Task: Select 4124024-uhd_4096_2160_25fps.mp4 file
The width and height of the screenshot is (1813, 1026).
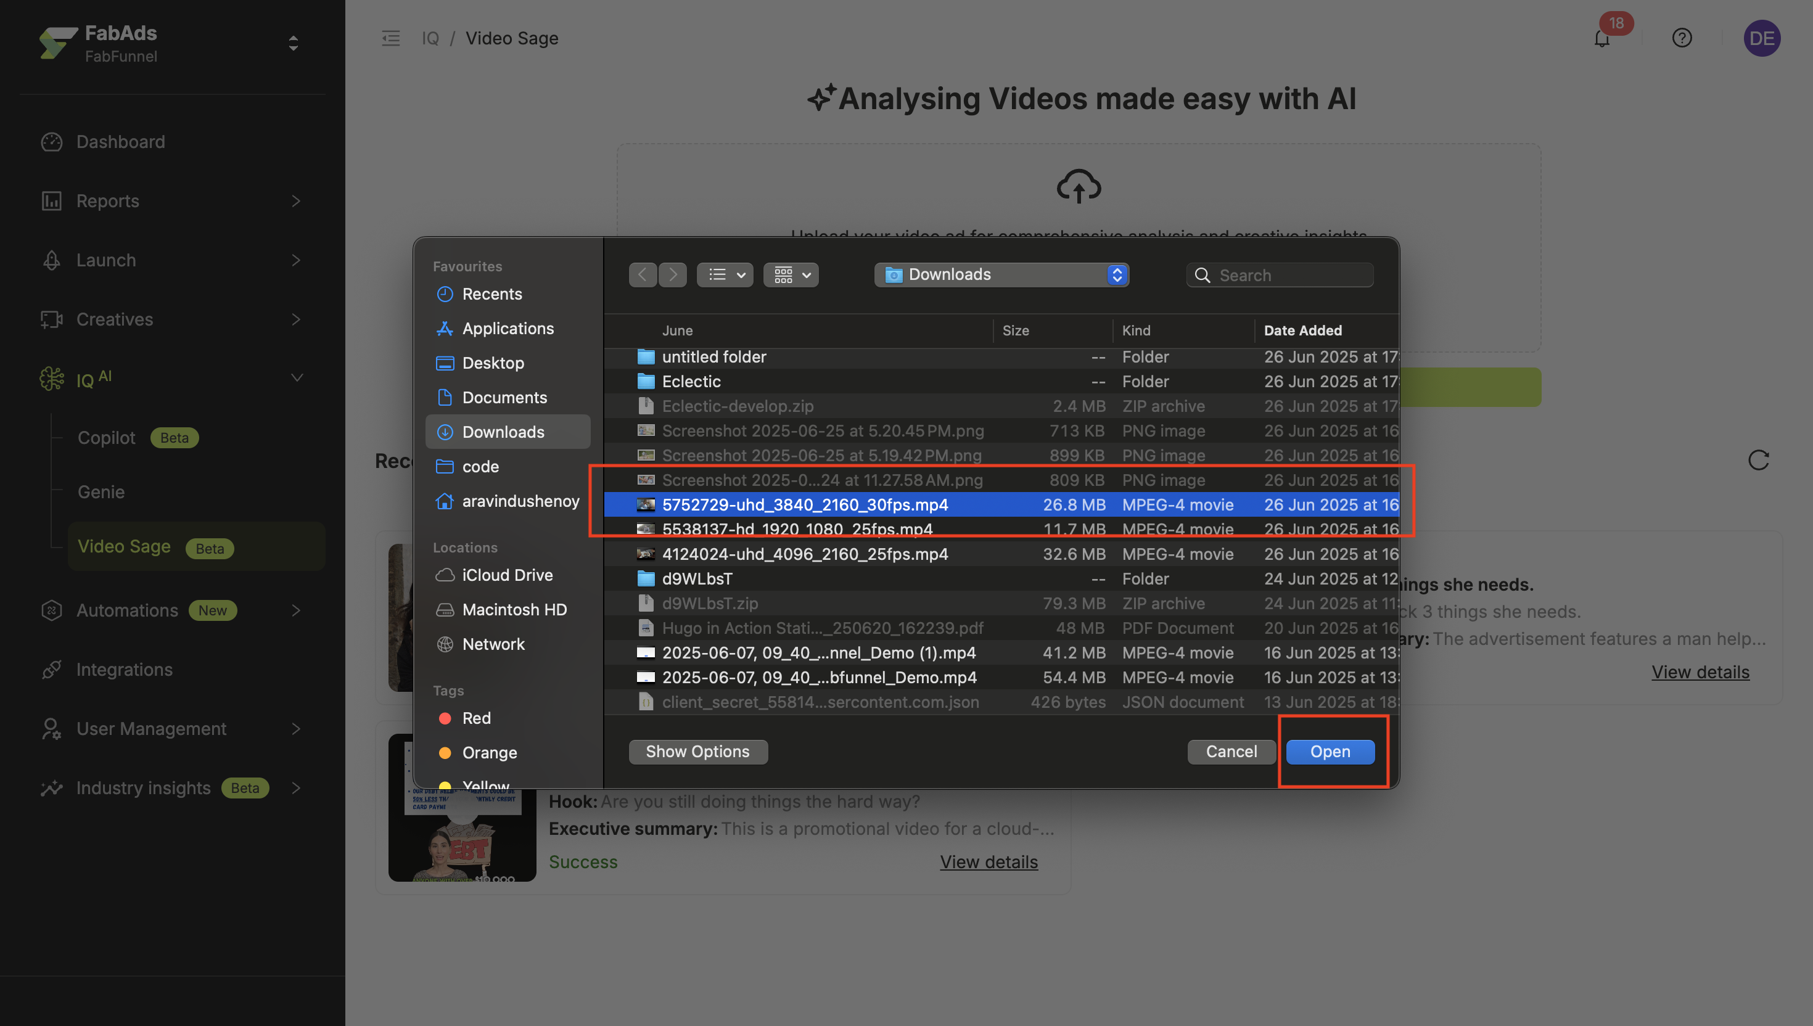Action: pyautogui.click(x=805, y=554)
